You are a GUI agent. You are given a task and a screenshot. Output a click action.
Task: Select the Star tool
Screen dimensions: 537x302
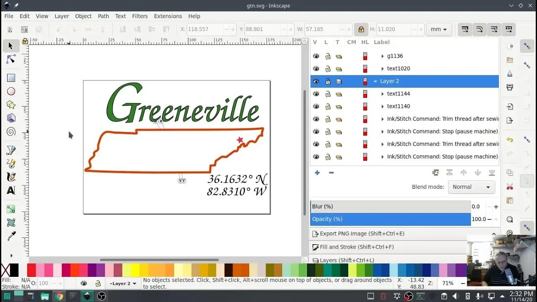coord(11,104)
